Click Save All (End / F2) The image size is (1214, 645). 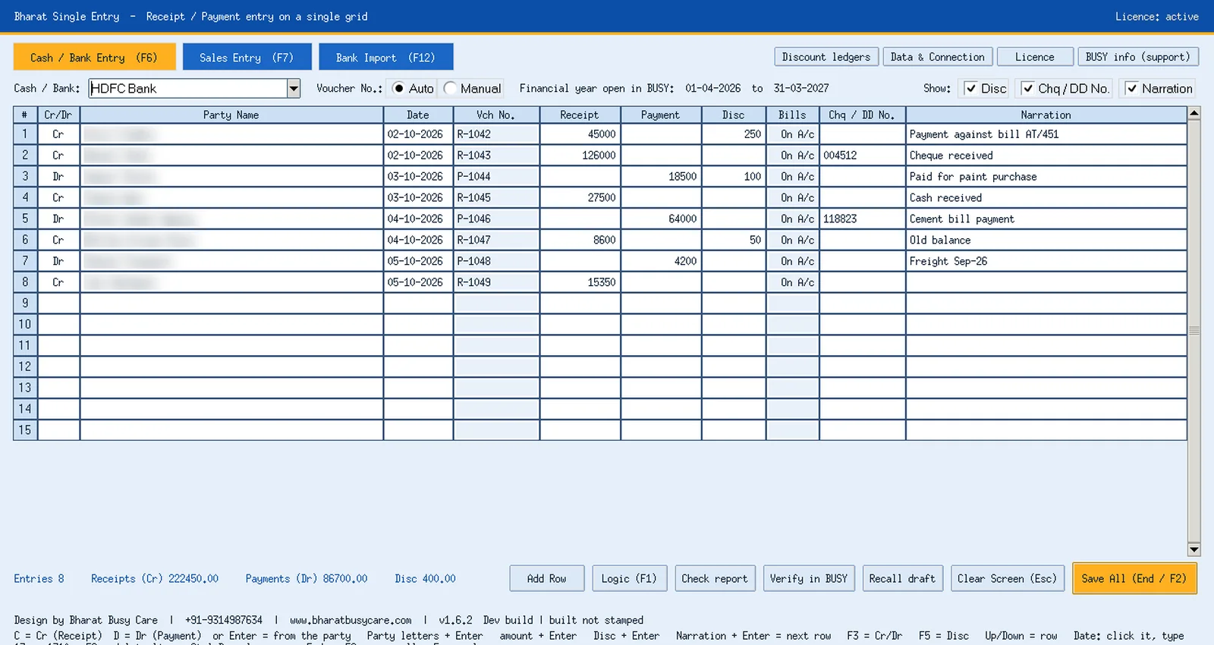click(1134, 579)
